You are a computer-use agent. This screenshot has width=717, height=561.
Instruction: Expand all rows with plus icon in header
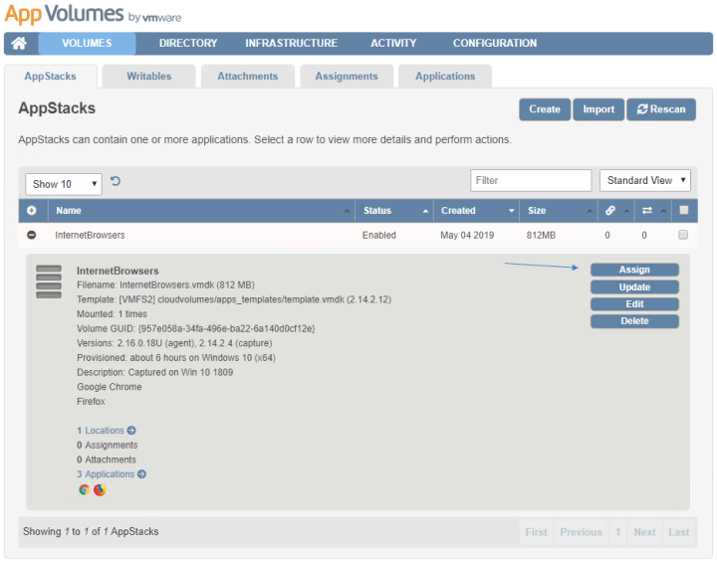(x=32, y=211)
